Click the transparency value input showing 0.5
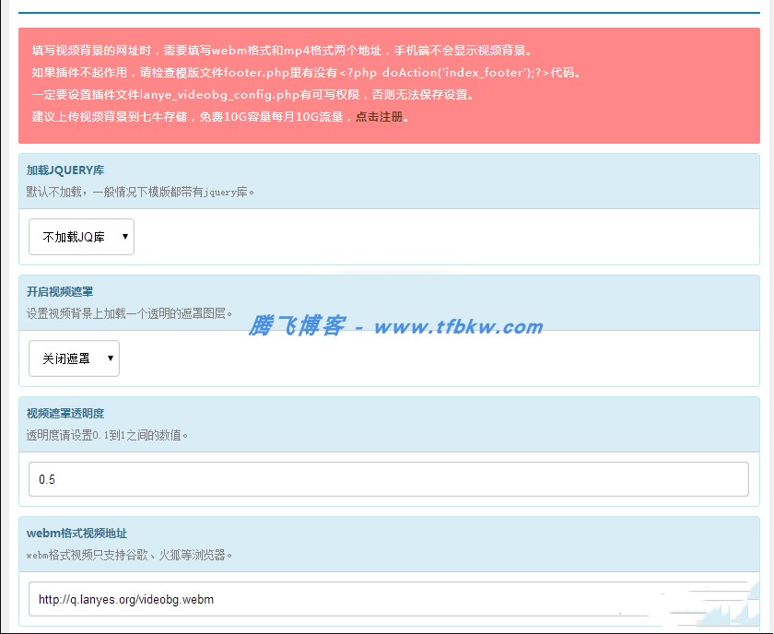The image size is (774, 634). [387, 479]
